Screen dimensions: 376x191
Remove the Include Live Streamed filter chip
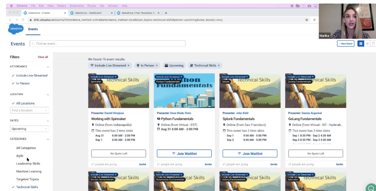(129, 65)
